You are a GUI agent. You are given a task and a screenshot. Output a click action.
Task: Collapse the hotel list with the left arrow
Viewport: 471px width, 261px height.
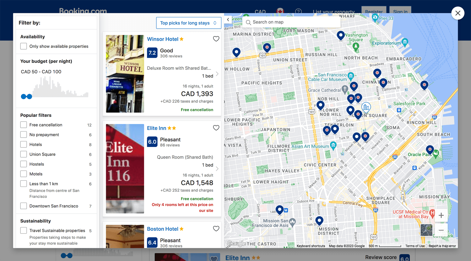coord(228,19)
